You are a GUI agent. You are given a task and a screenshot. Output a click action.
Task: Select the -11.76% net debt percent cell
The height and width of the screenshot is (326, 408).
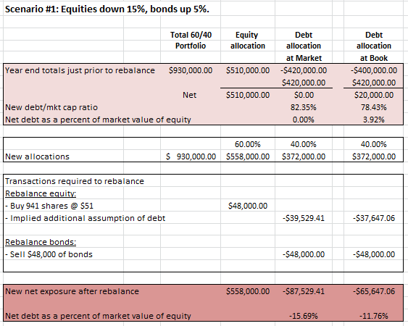coord(374,316)
